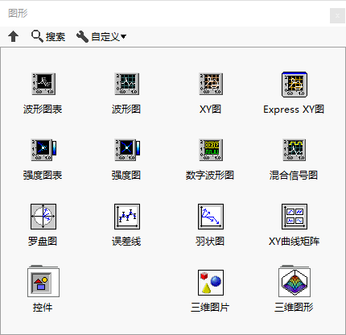
Task: Open the 控件 controls subpalette folder
Action: [43, 281]
